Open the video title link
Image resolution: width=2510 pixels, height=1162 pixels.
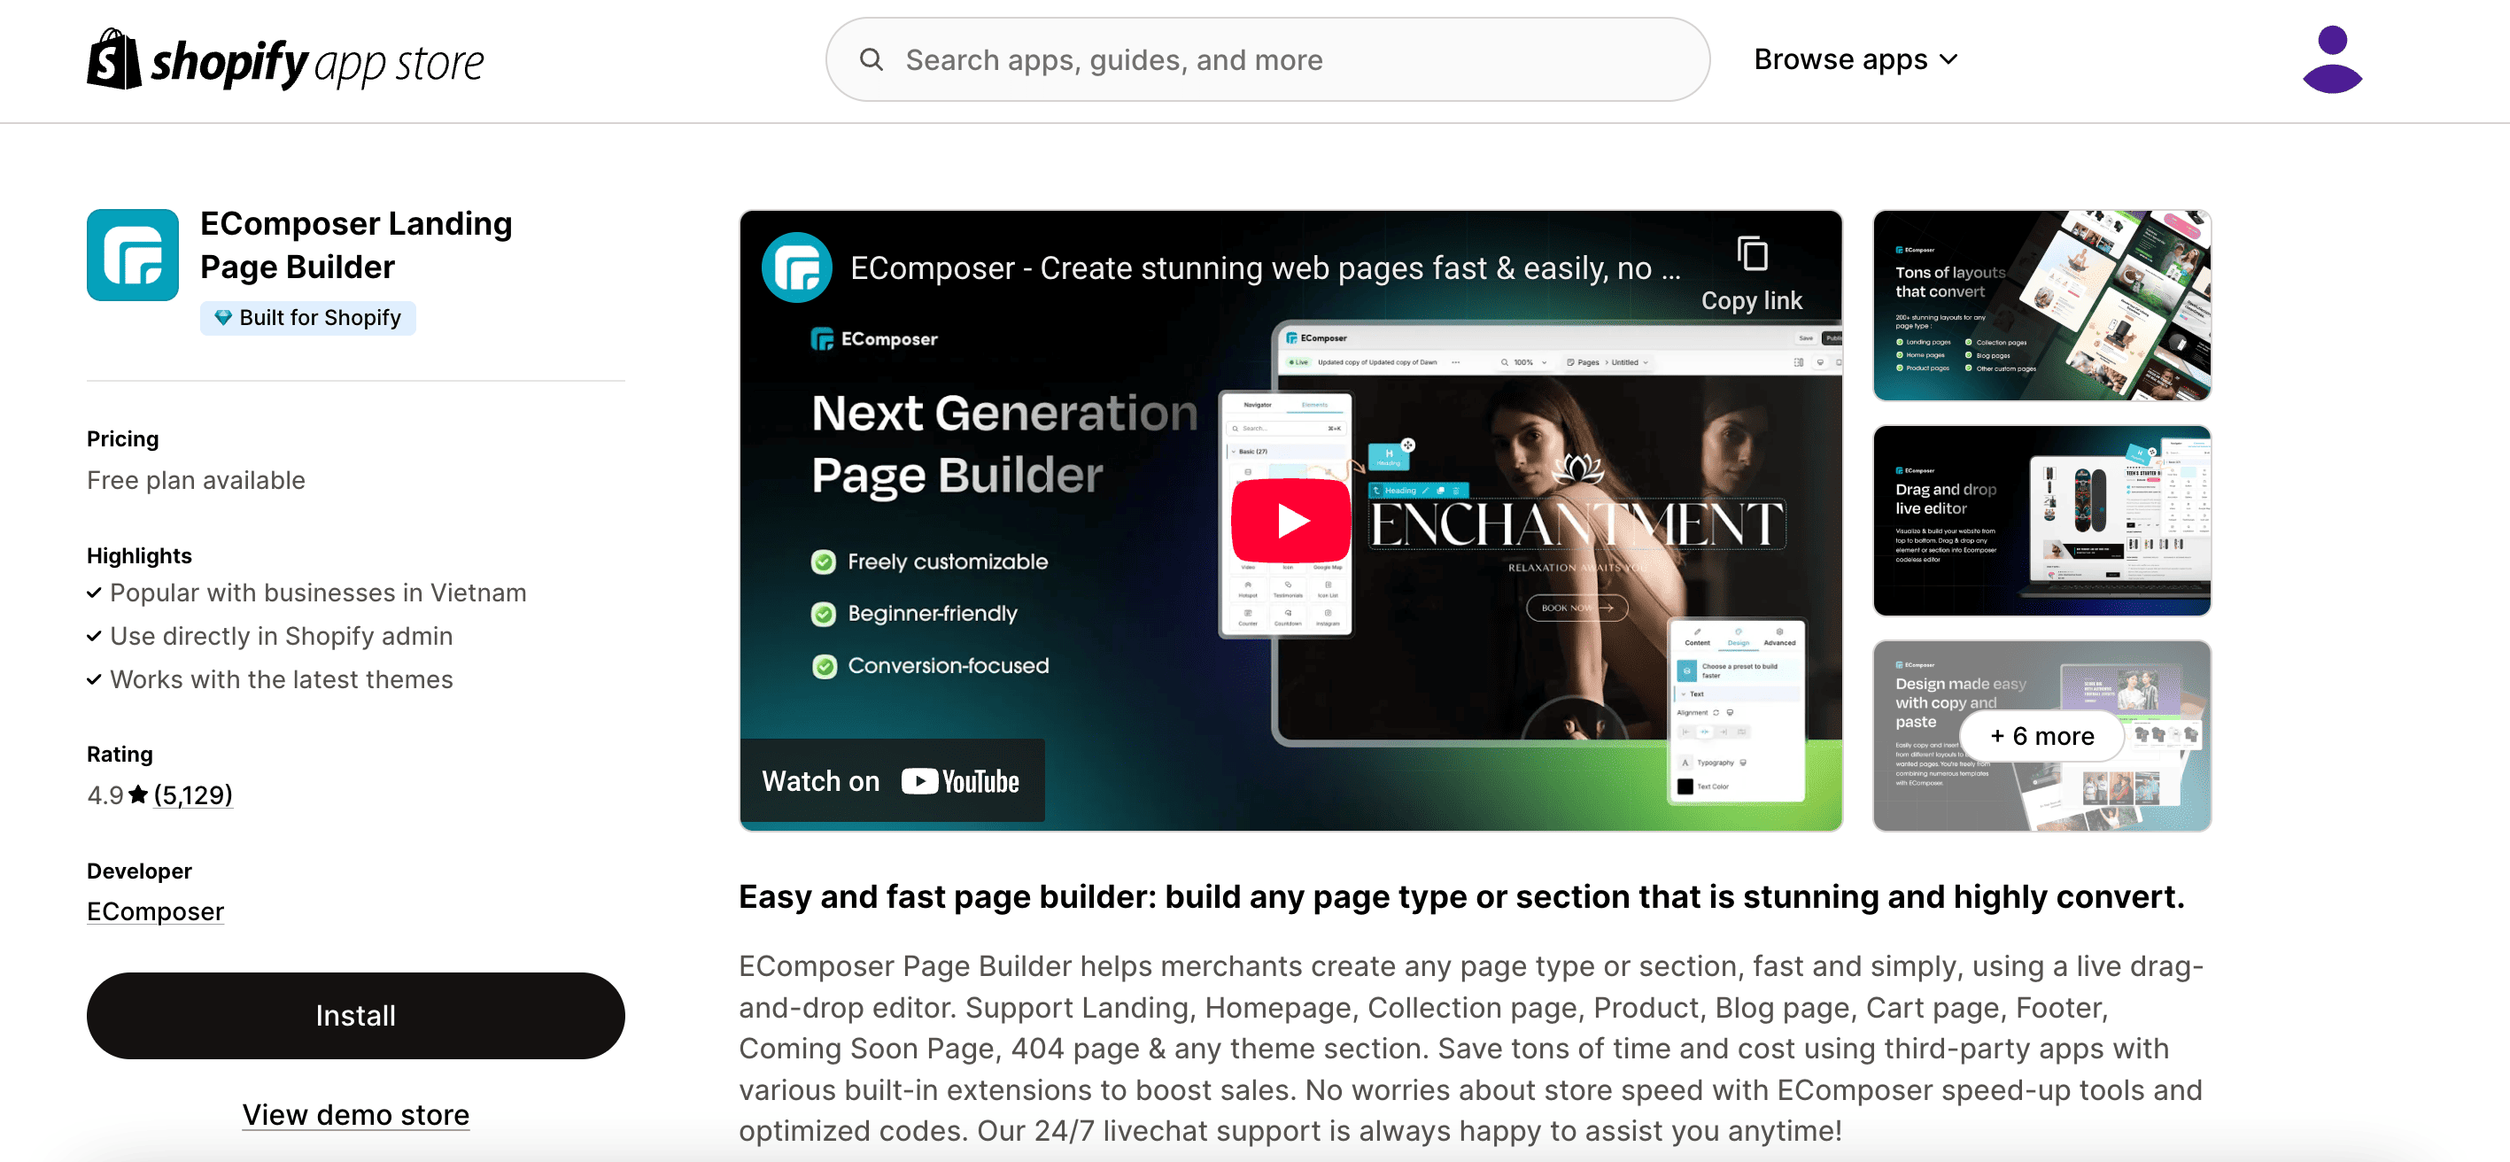(1265, 267)
